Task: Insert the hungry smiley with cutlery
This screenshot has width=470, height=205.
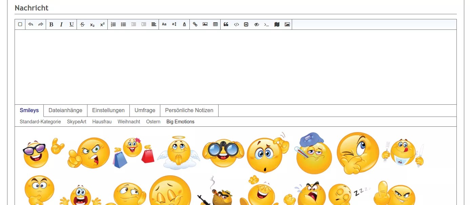Action: (403, 153)
